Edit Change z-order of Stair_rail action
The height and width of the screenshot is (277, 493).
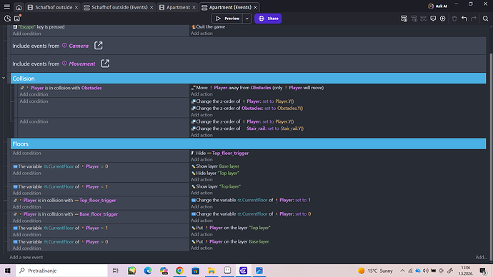(247, 128)
